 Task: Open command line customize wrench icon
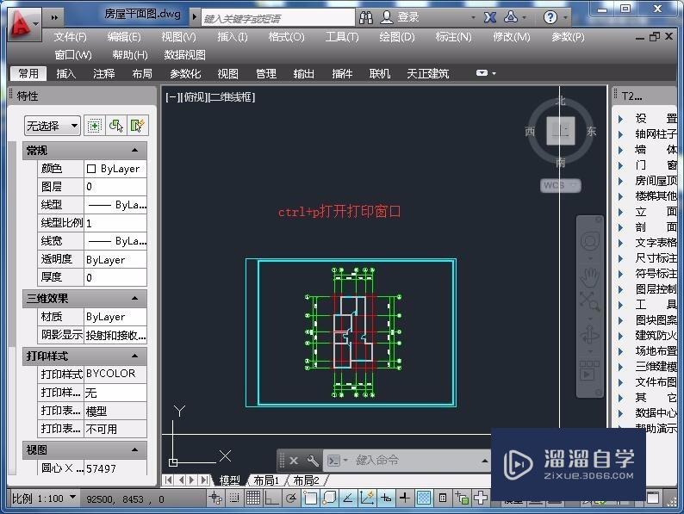[x=313, y=461]
